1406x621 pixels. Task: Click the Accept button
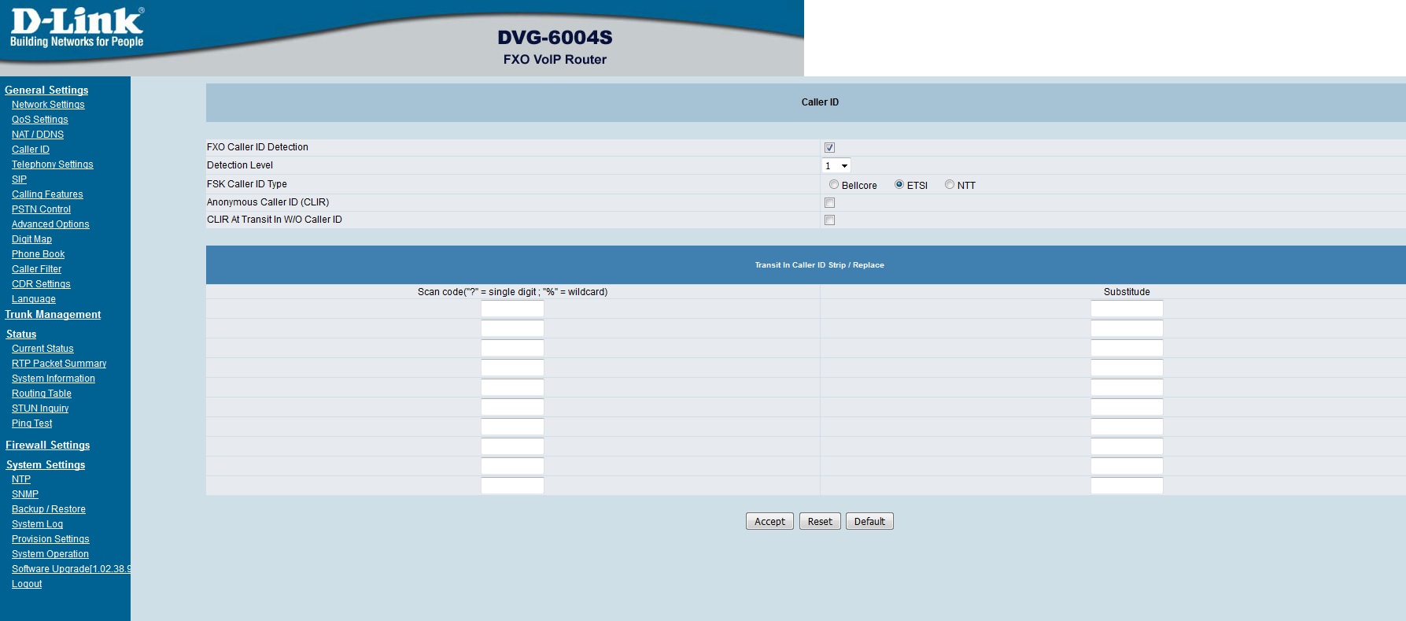point(769,522)
